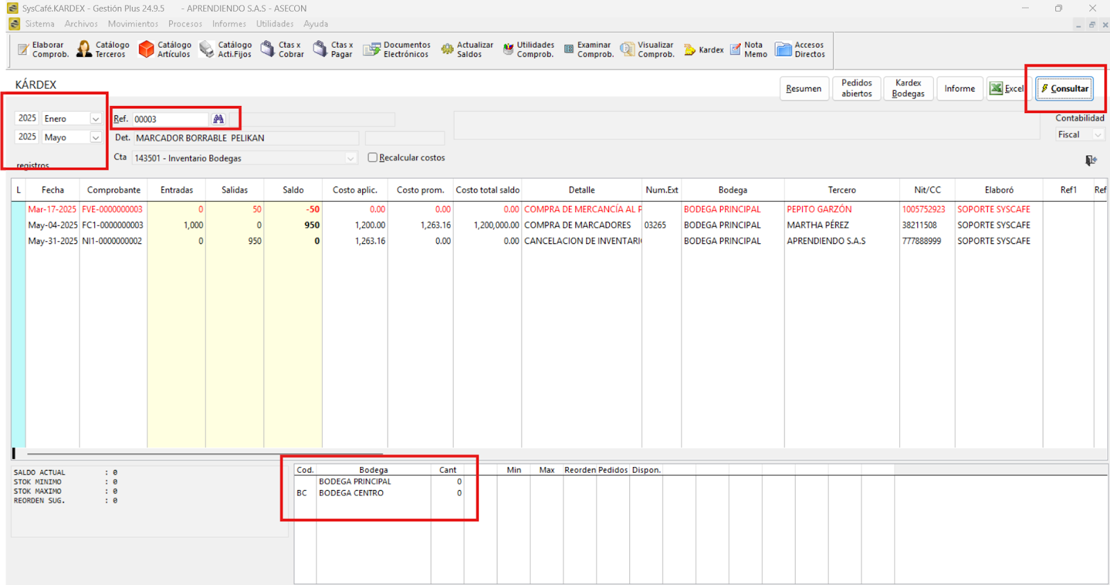The height and width of the screenshot is (585, 1110).
Task: Click the Ref. input field
Action: pyautogui.click(x=170, y=119)
